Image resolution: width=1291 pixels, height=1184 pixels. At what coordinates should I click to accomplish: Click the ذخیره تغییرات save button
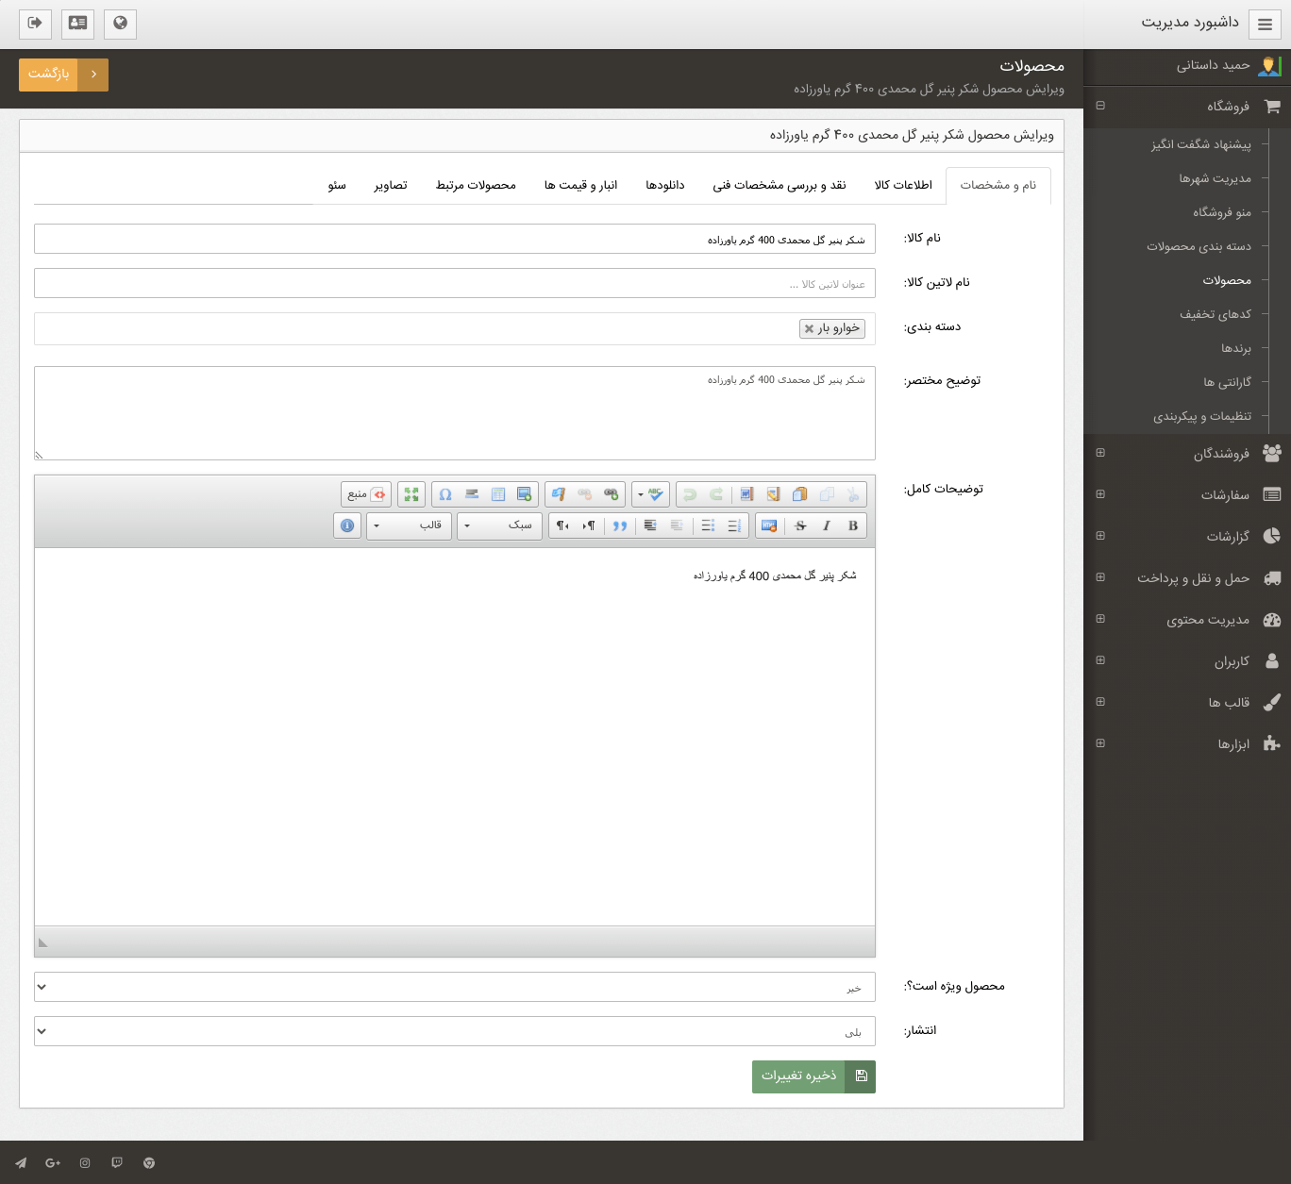coord(813,1076)
